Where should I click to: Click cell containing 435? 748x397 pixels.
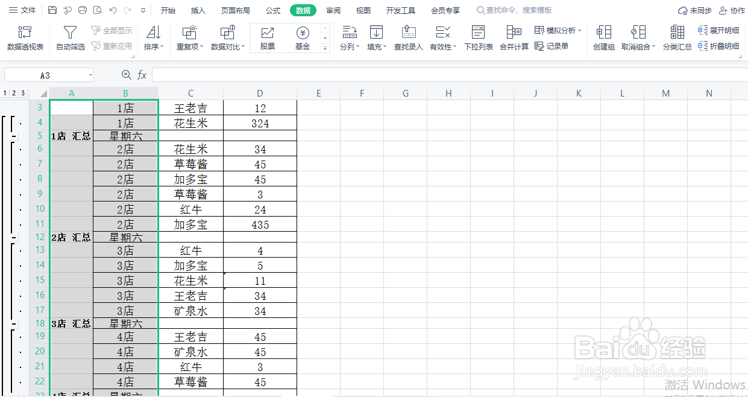260,224
